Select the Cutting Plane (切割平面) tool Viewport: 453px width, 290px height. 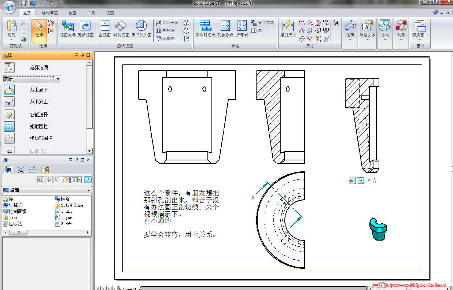pyautogui.click(x=167, y=22)
